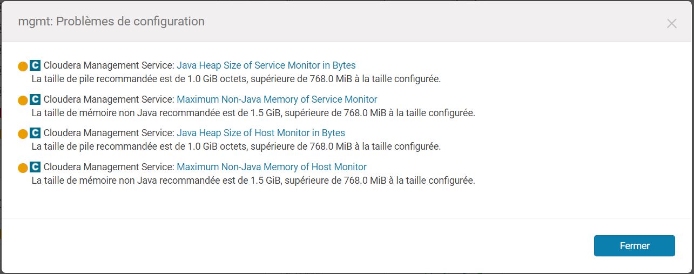Click non-Java memory recommendation text under Host Monitor link
The width and height of the screenshot is (694, 274).
point(253,181)
